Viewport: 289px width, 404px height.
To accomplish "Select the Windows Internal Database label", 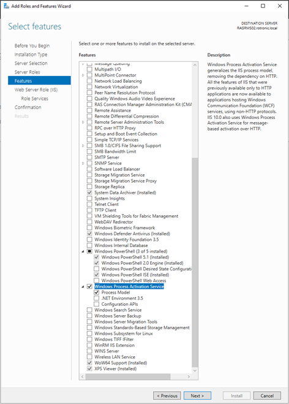I will click(x=121, y=245).
